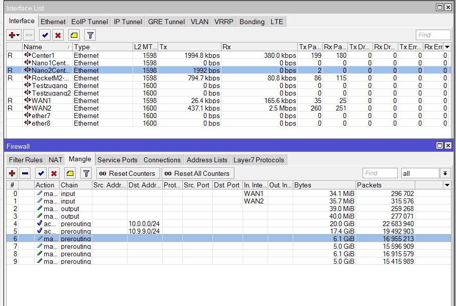Select the RocketM2 interface row
Screen dimensions: 456x306
tap(229, 78)
